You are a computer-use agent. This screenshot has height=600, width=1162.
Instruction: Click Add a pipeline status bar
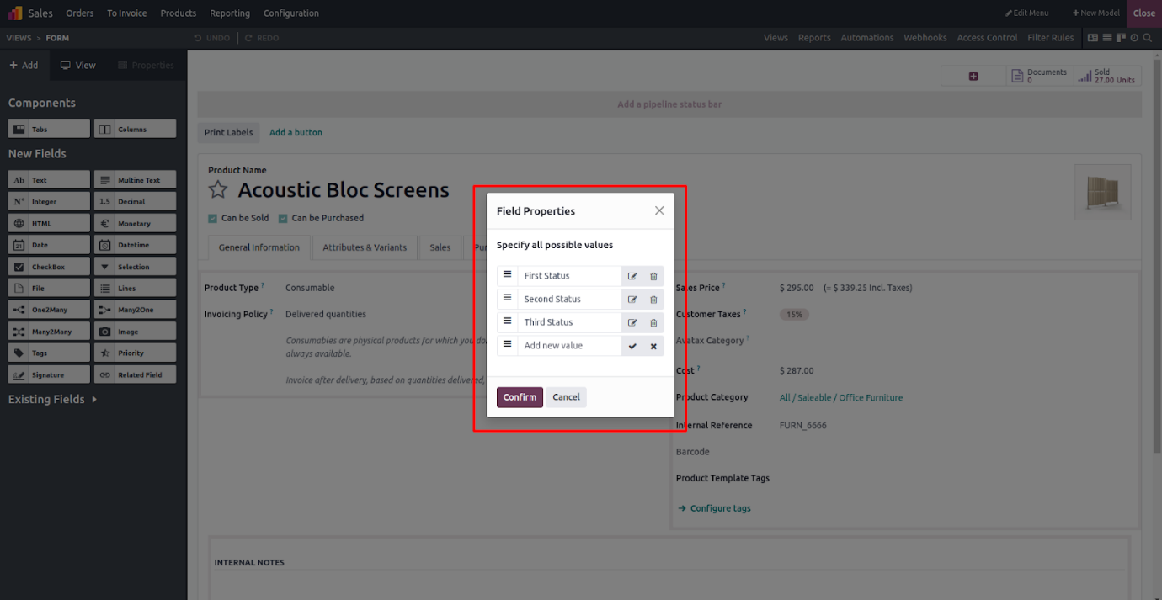pyautogui.click(x=669, y=104)
